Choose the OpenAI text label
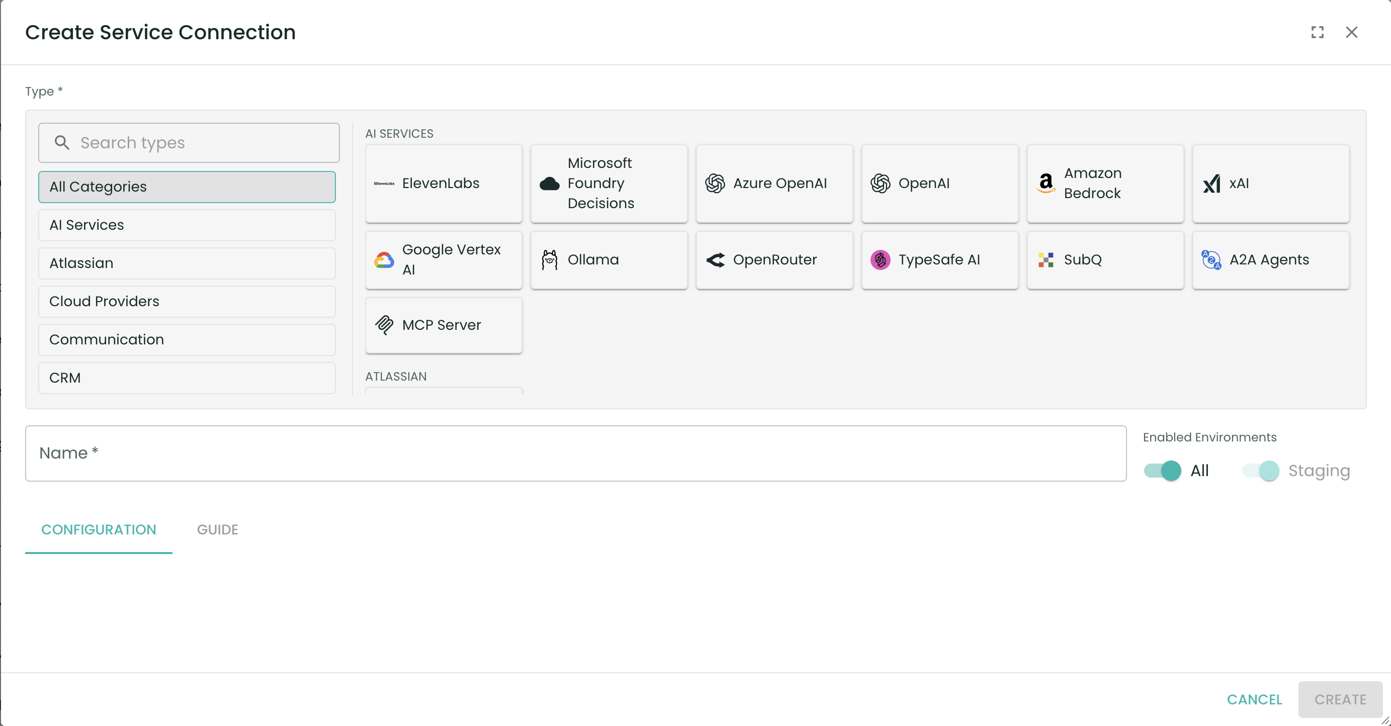The height and width of the screenshot is (726, 1391). click(924, 184)
